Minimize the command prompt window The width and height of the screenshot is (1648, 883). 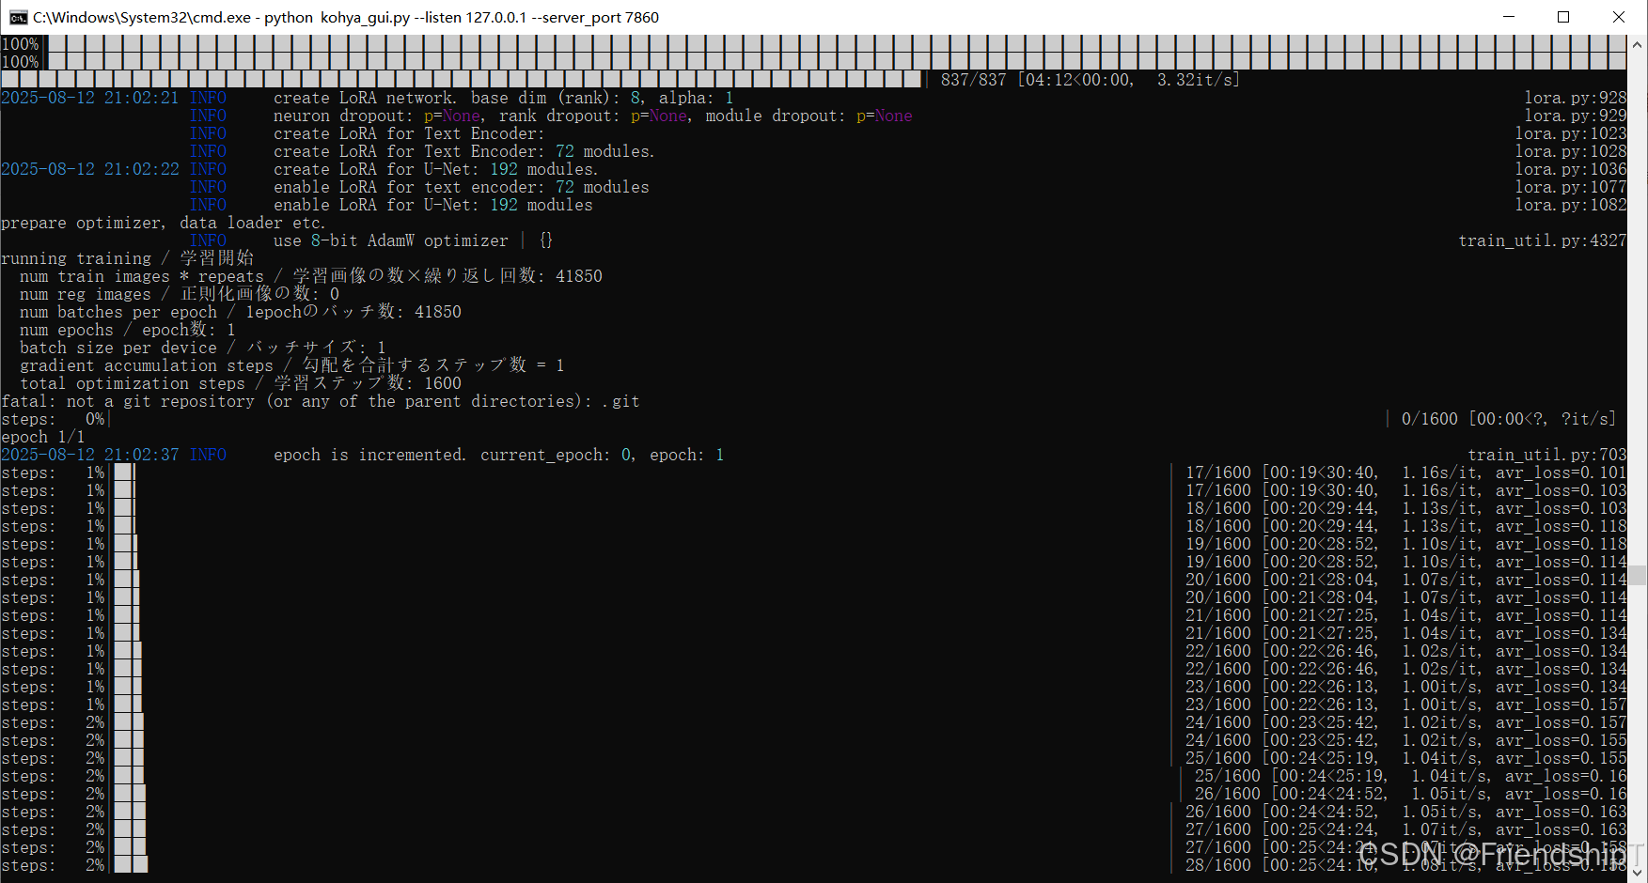point(1509,17)
